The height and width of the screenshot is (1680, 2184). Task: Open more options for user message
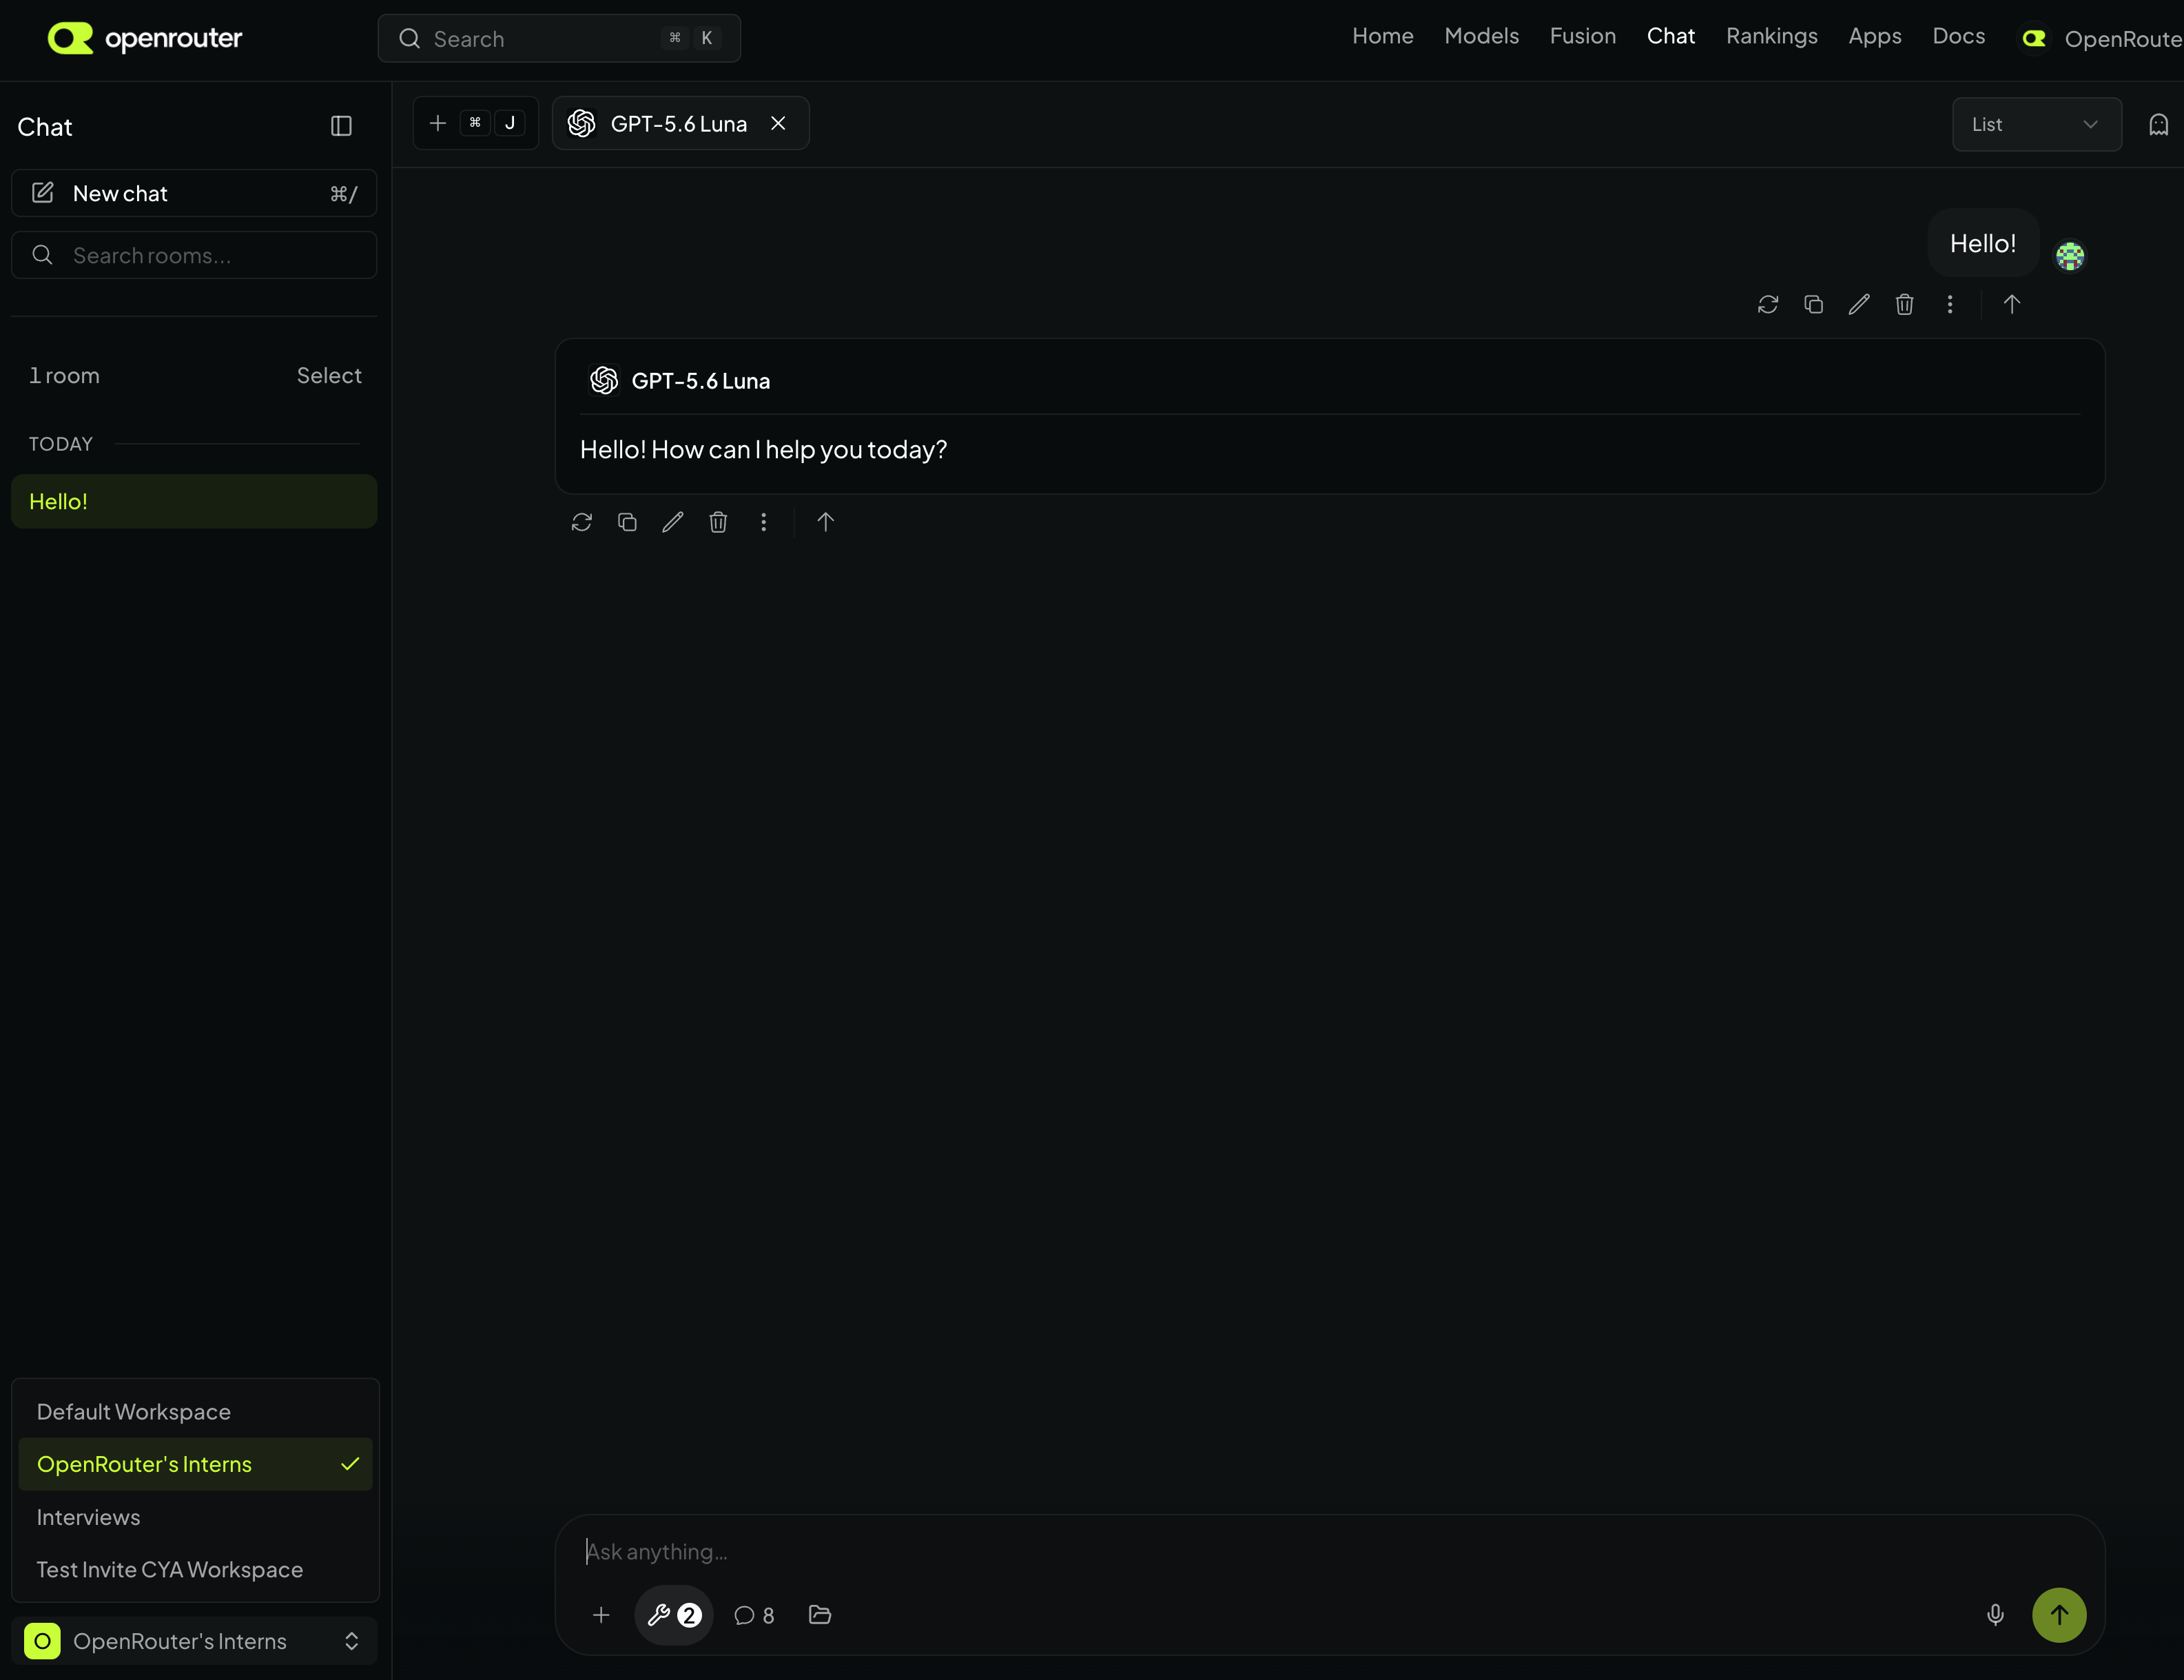click(x=1949, y=304)
